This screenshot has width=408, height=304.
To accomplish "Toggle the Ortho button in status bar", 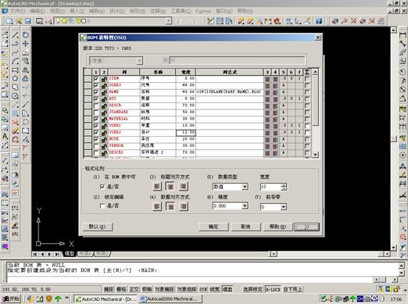I will pos(134,289).
